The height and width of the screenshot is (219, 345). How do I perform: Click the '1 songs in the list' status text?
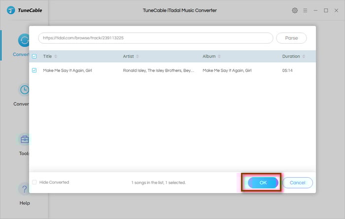point(158,182)
